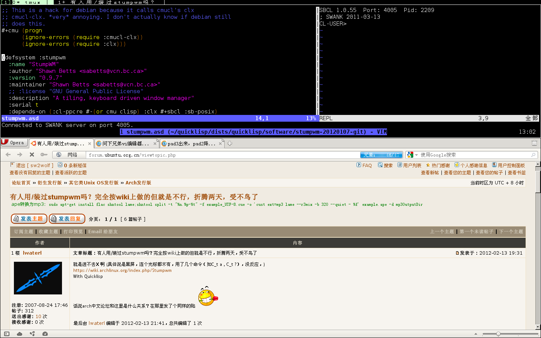The height and width of the screenshot is (338, 541).
Task: Click the star icon for popular thanks
Action: click(428, 165)
